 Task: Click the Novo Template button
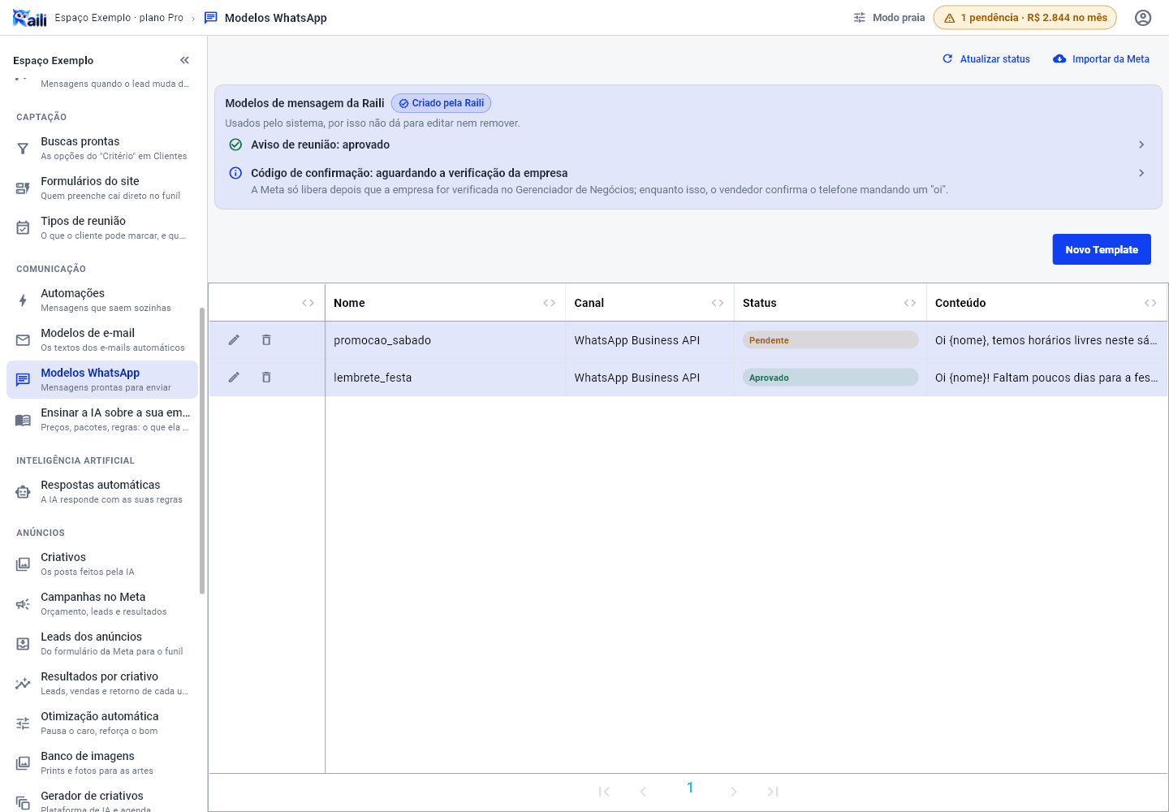pyautogui.click(x=1102, y=249)
